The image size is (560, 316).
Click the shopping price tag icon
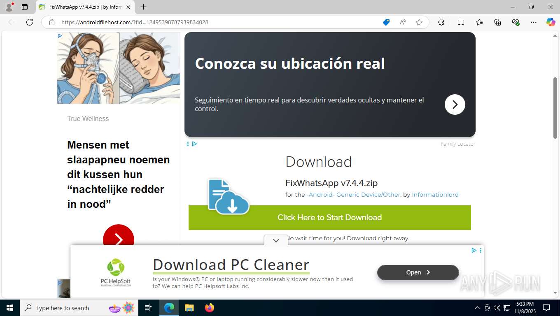(x=386, y=22)
